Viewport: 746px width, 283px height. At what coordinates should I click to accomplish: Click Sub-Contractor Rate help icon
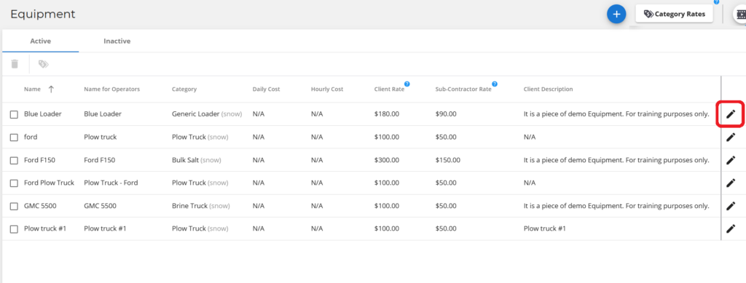(495, 84)
